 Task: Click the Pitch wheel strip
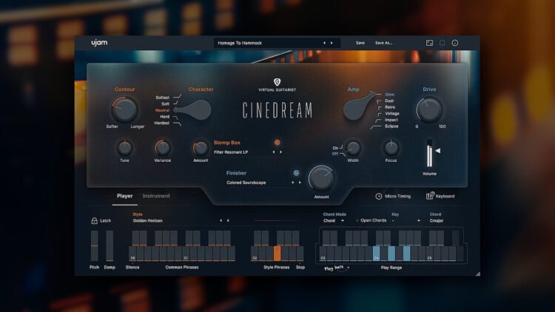(94, 246)
